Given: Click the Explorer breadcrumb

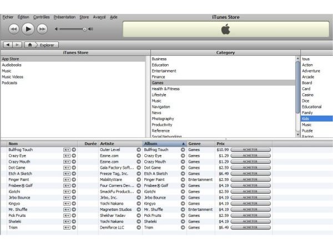Looking at the screenshot, I should pos(47,45).
